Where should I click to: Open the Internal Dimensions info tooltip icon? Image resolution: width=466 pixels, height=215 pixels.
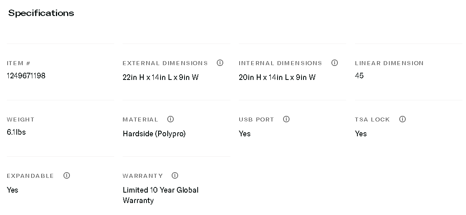tap(335, 63)
